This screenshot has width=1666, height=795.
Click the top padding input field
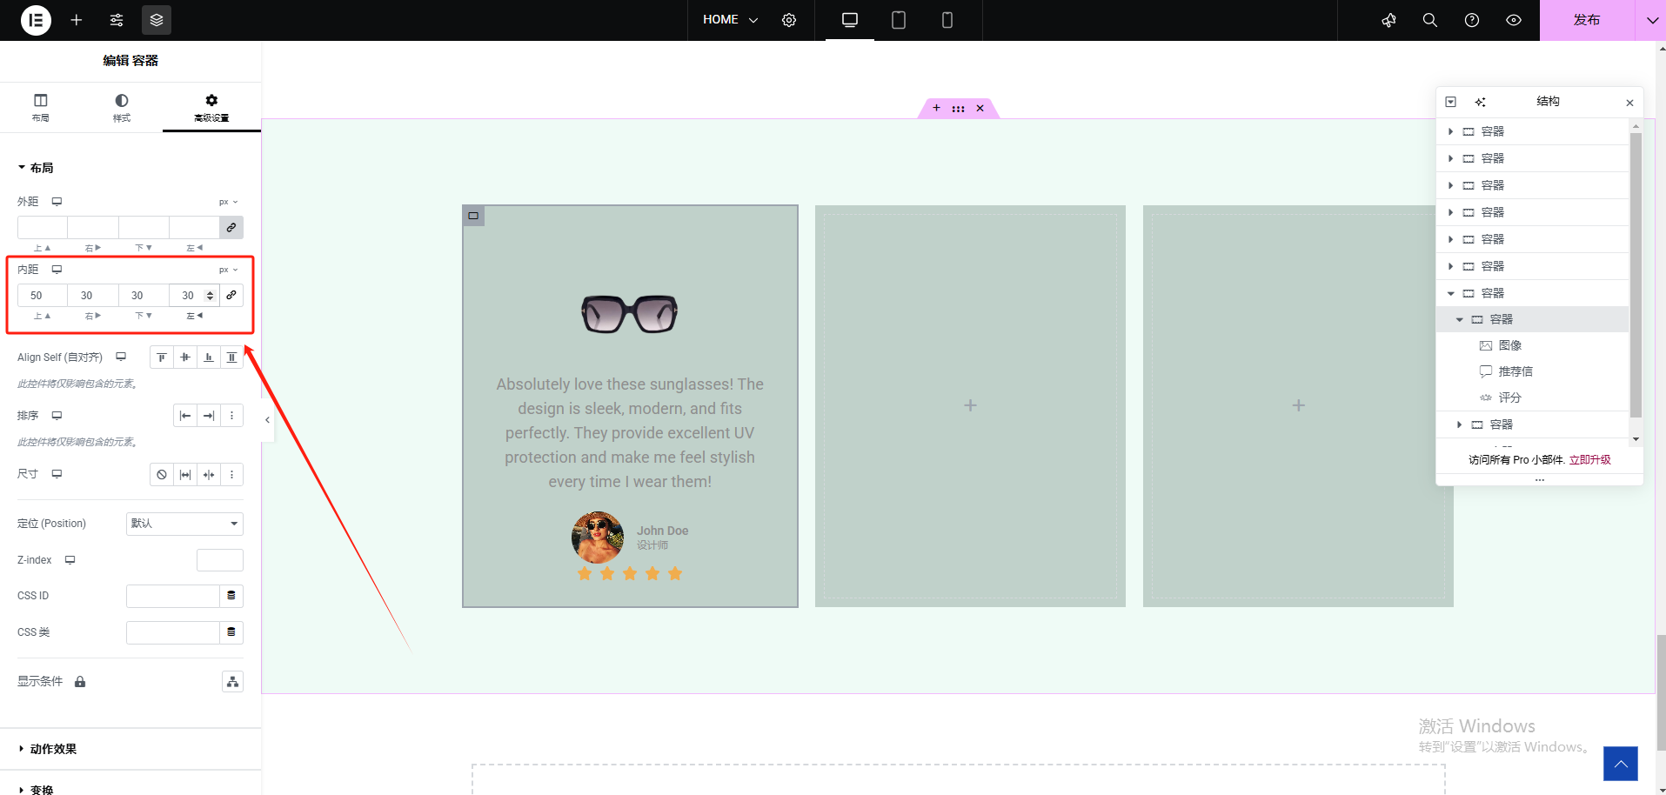pos(42,296)
